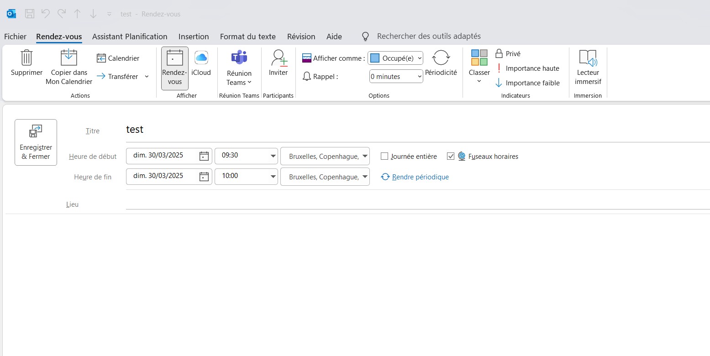Open start time zone Bruxelles dropdown
Screen dimensions: 710x356
(325, 156)
